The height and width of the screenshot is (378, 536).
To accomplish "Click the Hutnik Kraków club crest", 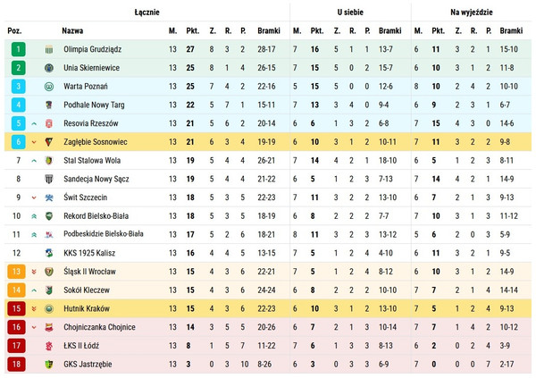I will (49, 308).
